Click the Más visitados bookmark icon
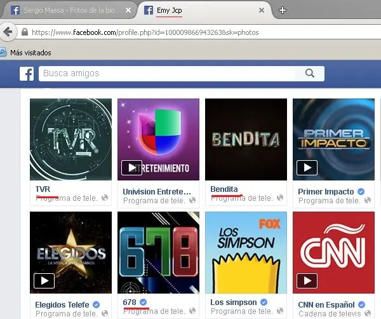The width and height of the screenshot is (381, 319). 3,52
